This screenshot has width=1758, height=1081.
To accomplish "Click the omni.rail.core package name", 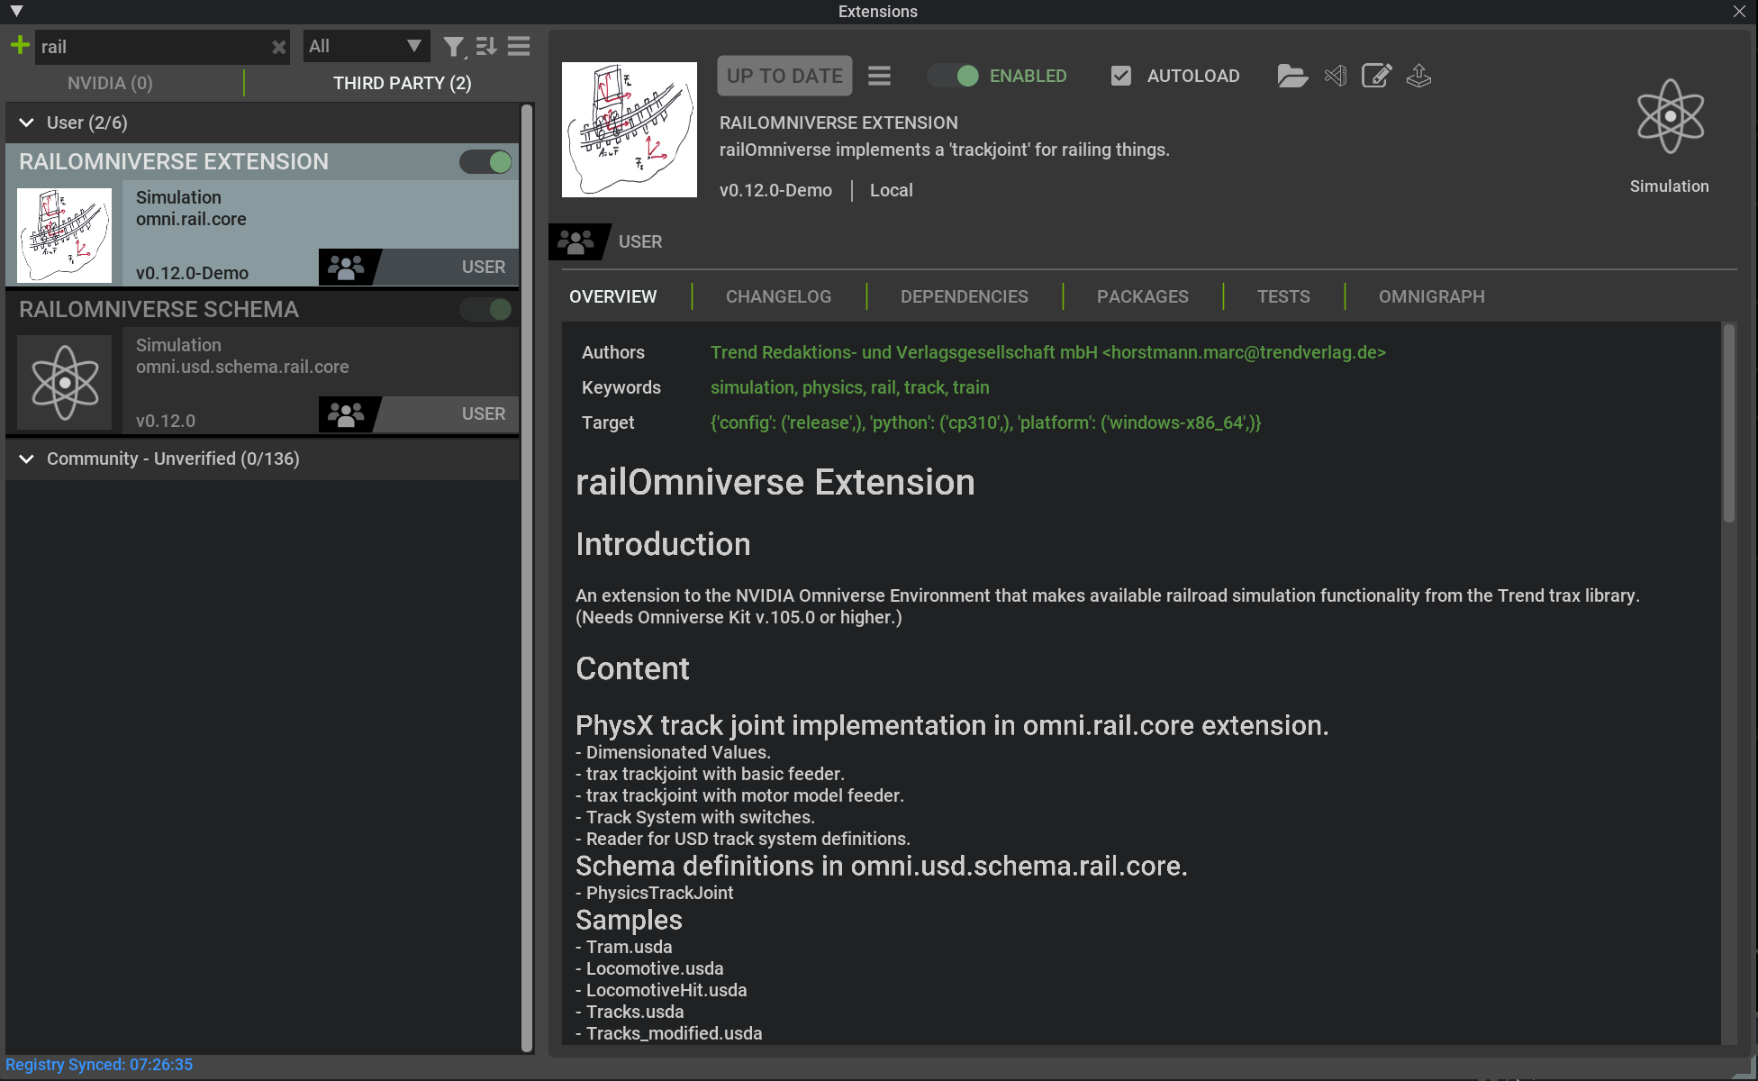I will point(191,219).
